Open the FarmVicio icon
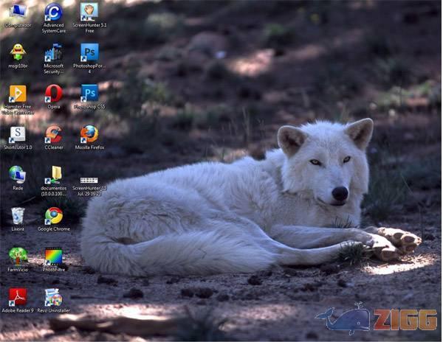The height and width of the screenshot is (342, 443). (x=18, y=256)
